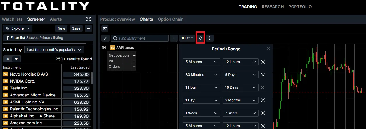Open the 10 Days range dropdown
The height and width of the screenshot is (129, 366).
(240, 87)
